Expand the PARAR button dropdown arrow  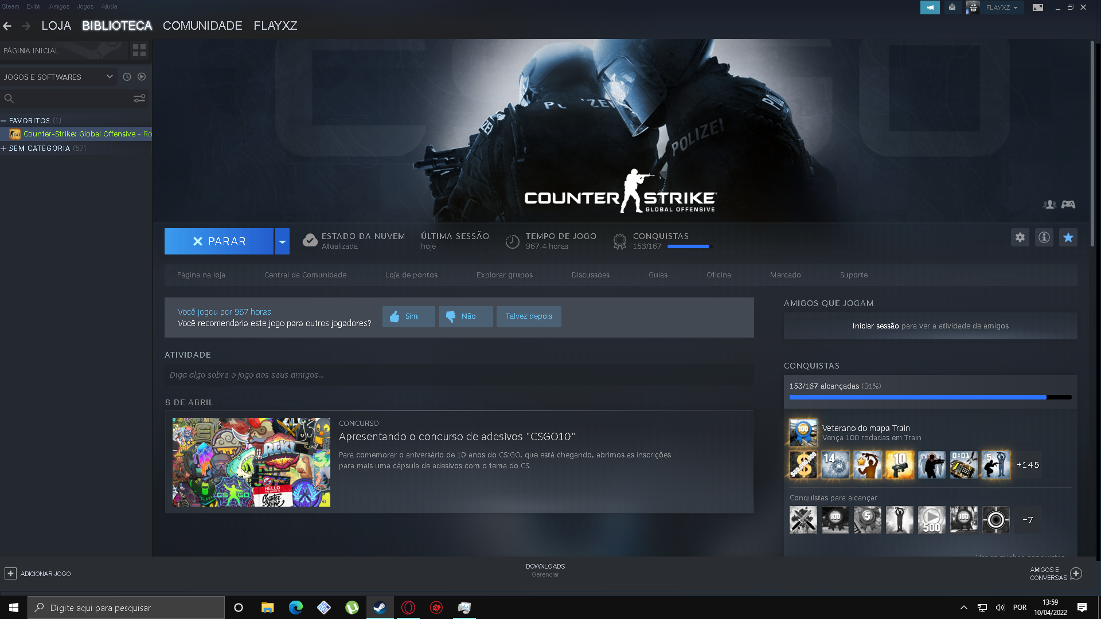coord(282,241)
